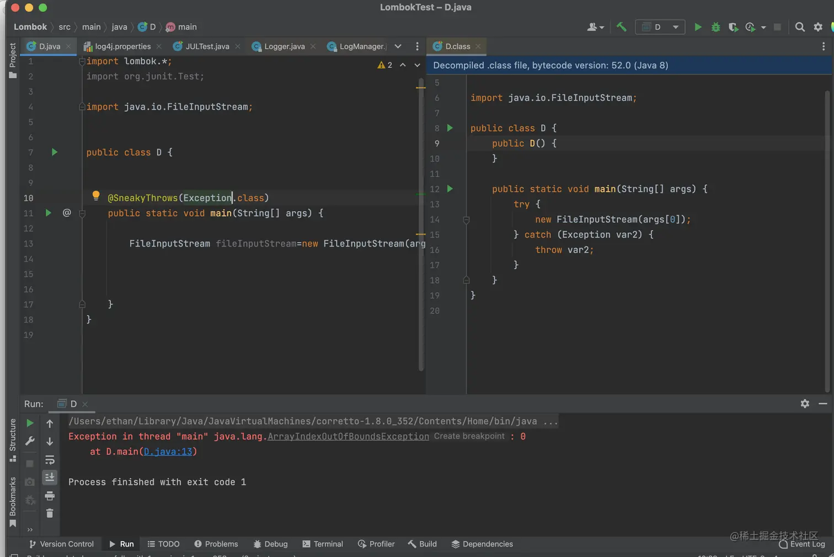This screenshot has width=834, height=557.
Task: Rerun program using Run panel play icon
Action: pyautogui.click(x=30, y=424)
